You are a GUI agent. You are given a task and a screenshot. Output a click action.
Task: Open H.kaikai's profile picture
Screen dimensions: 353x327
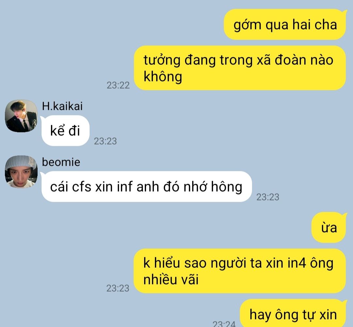click(x=21, y=116)
